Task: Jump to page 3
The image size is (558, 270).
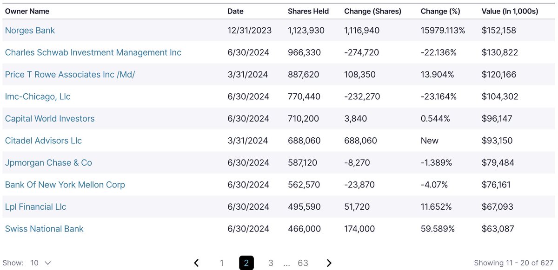Action: (x=271, y=263)
